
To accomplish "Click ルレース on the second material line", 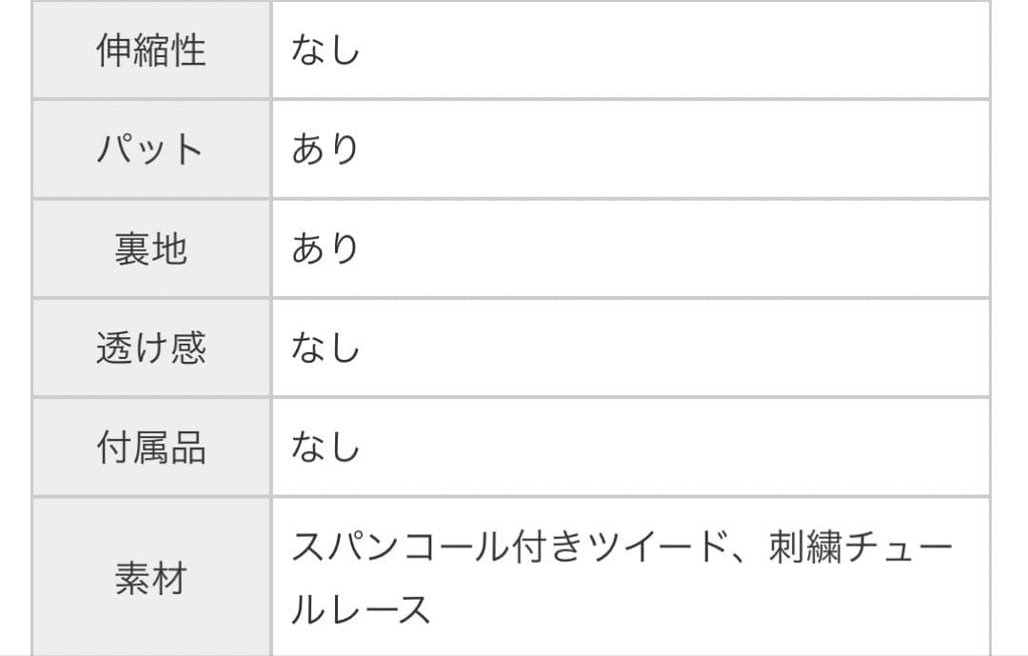I will (362, 609).
